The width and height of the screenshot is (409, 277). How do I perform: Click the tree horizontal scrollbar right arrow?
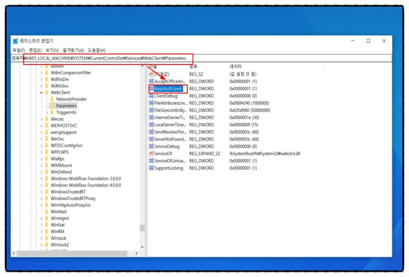(137, 253)
